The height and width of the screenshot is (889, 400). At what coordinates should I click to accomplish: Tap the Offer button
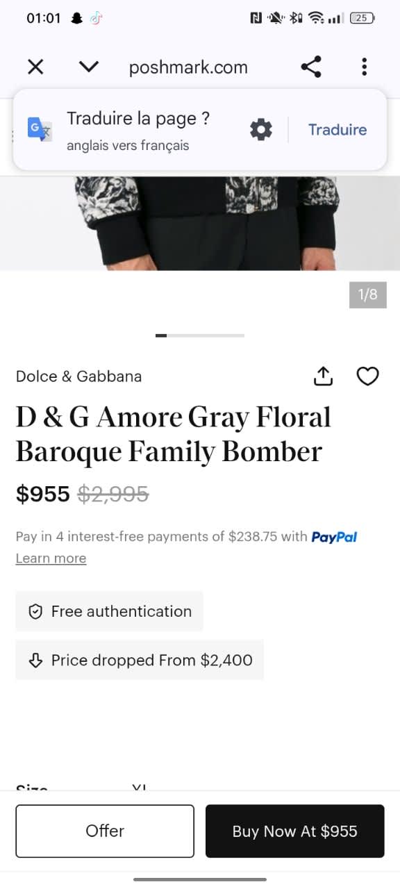pyautogui.click(x=105, y=831)
